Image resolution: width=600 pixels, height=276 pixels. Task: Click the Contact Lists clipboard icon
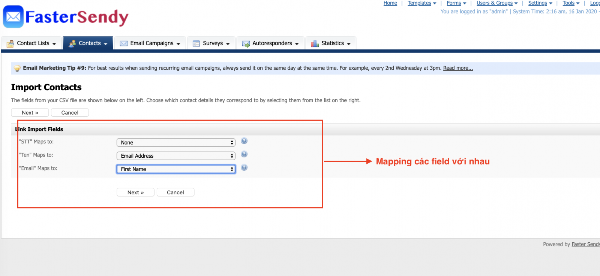click(10, 43)
